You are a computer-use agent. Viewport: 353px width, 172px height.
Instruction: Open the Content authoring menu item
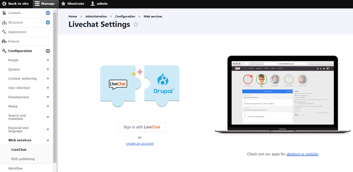coord(23,79)
